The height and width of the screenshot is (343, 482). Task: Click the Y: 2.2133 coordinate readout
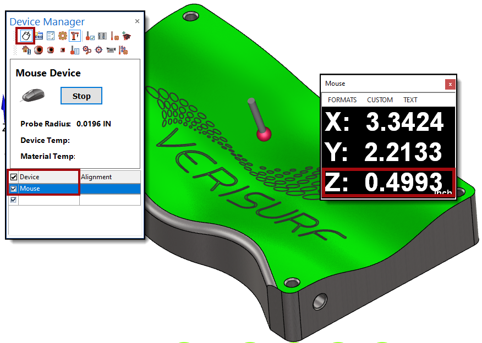384,152
